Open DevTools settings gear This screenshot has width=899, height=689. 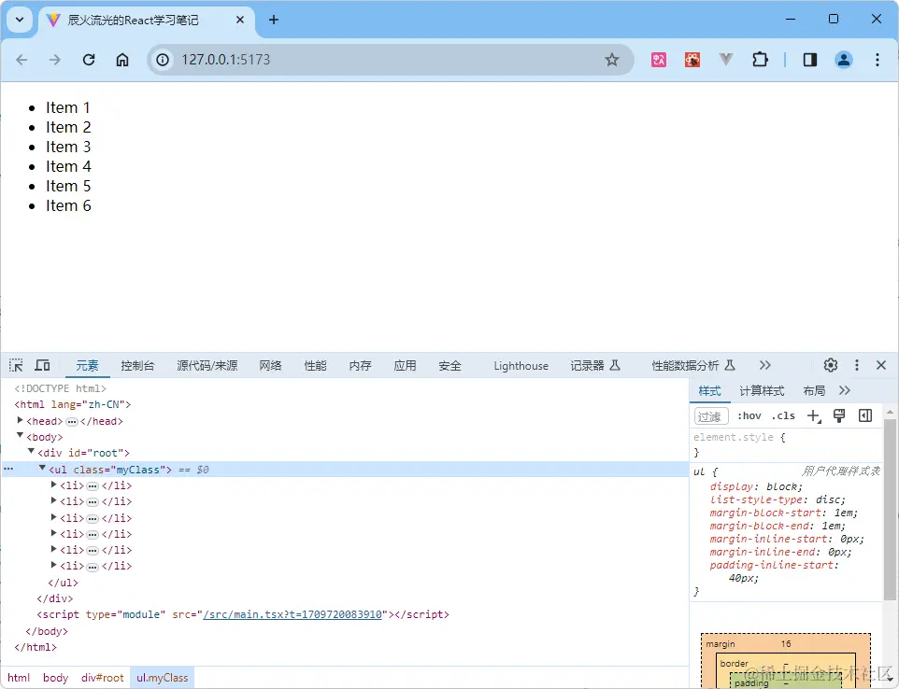pos(830,365)
